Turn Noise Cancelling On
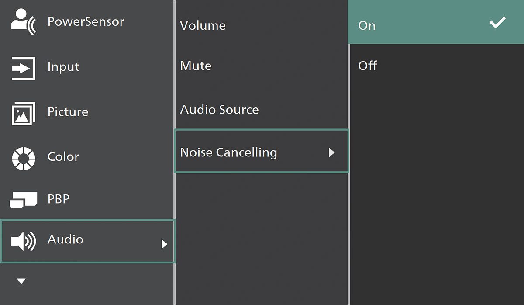Screen dimensions: 524x305 (x=367, y=26)
